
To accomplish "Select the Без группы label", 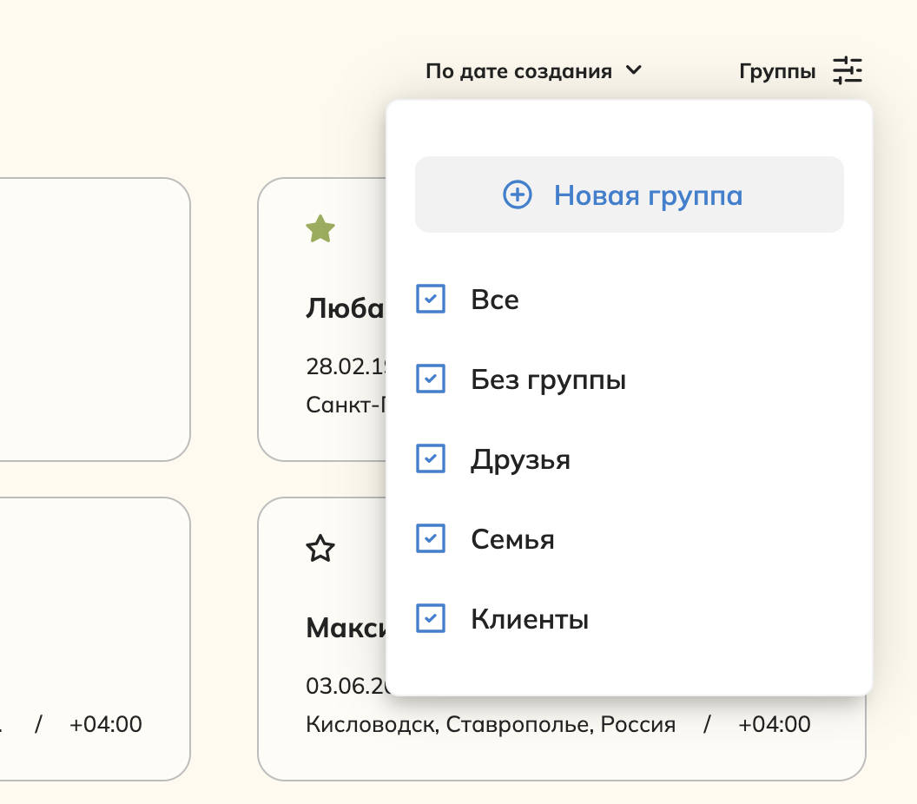I will tap(549, 380).
